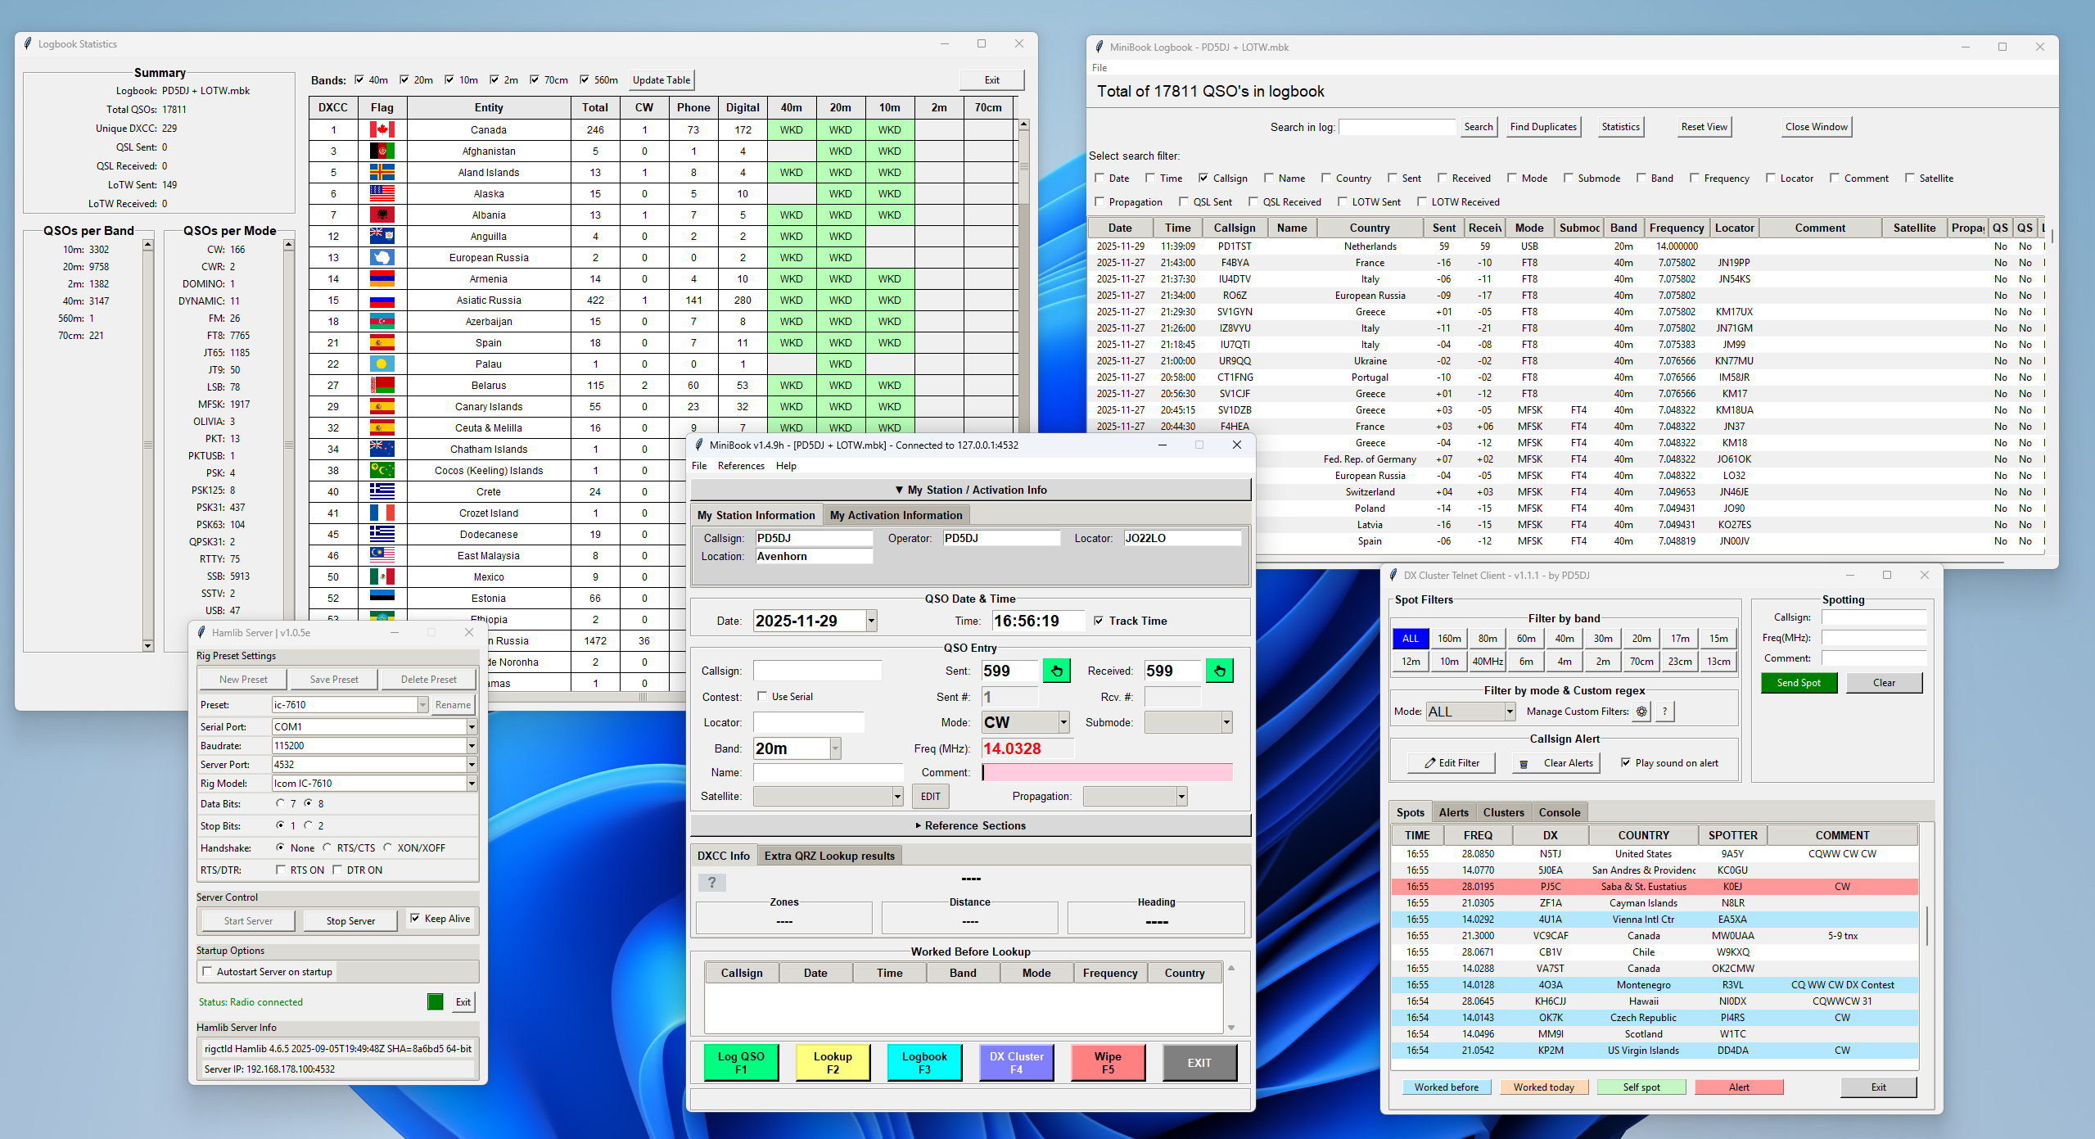Switch to the Clusters tab
This screenshot has height=1139, width=2095.
[1503, 812]
